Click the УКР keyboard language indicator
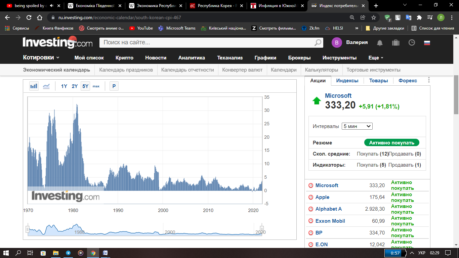Image resolution: width=459 pixels, height=258 pixels. point(422,253)
